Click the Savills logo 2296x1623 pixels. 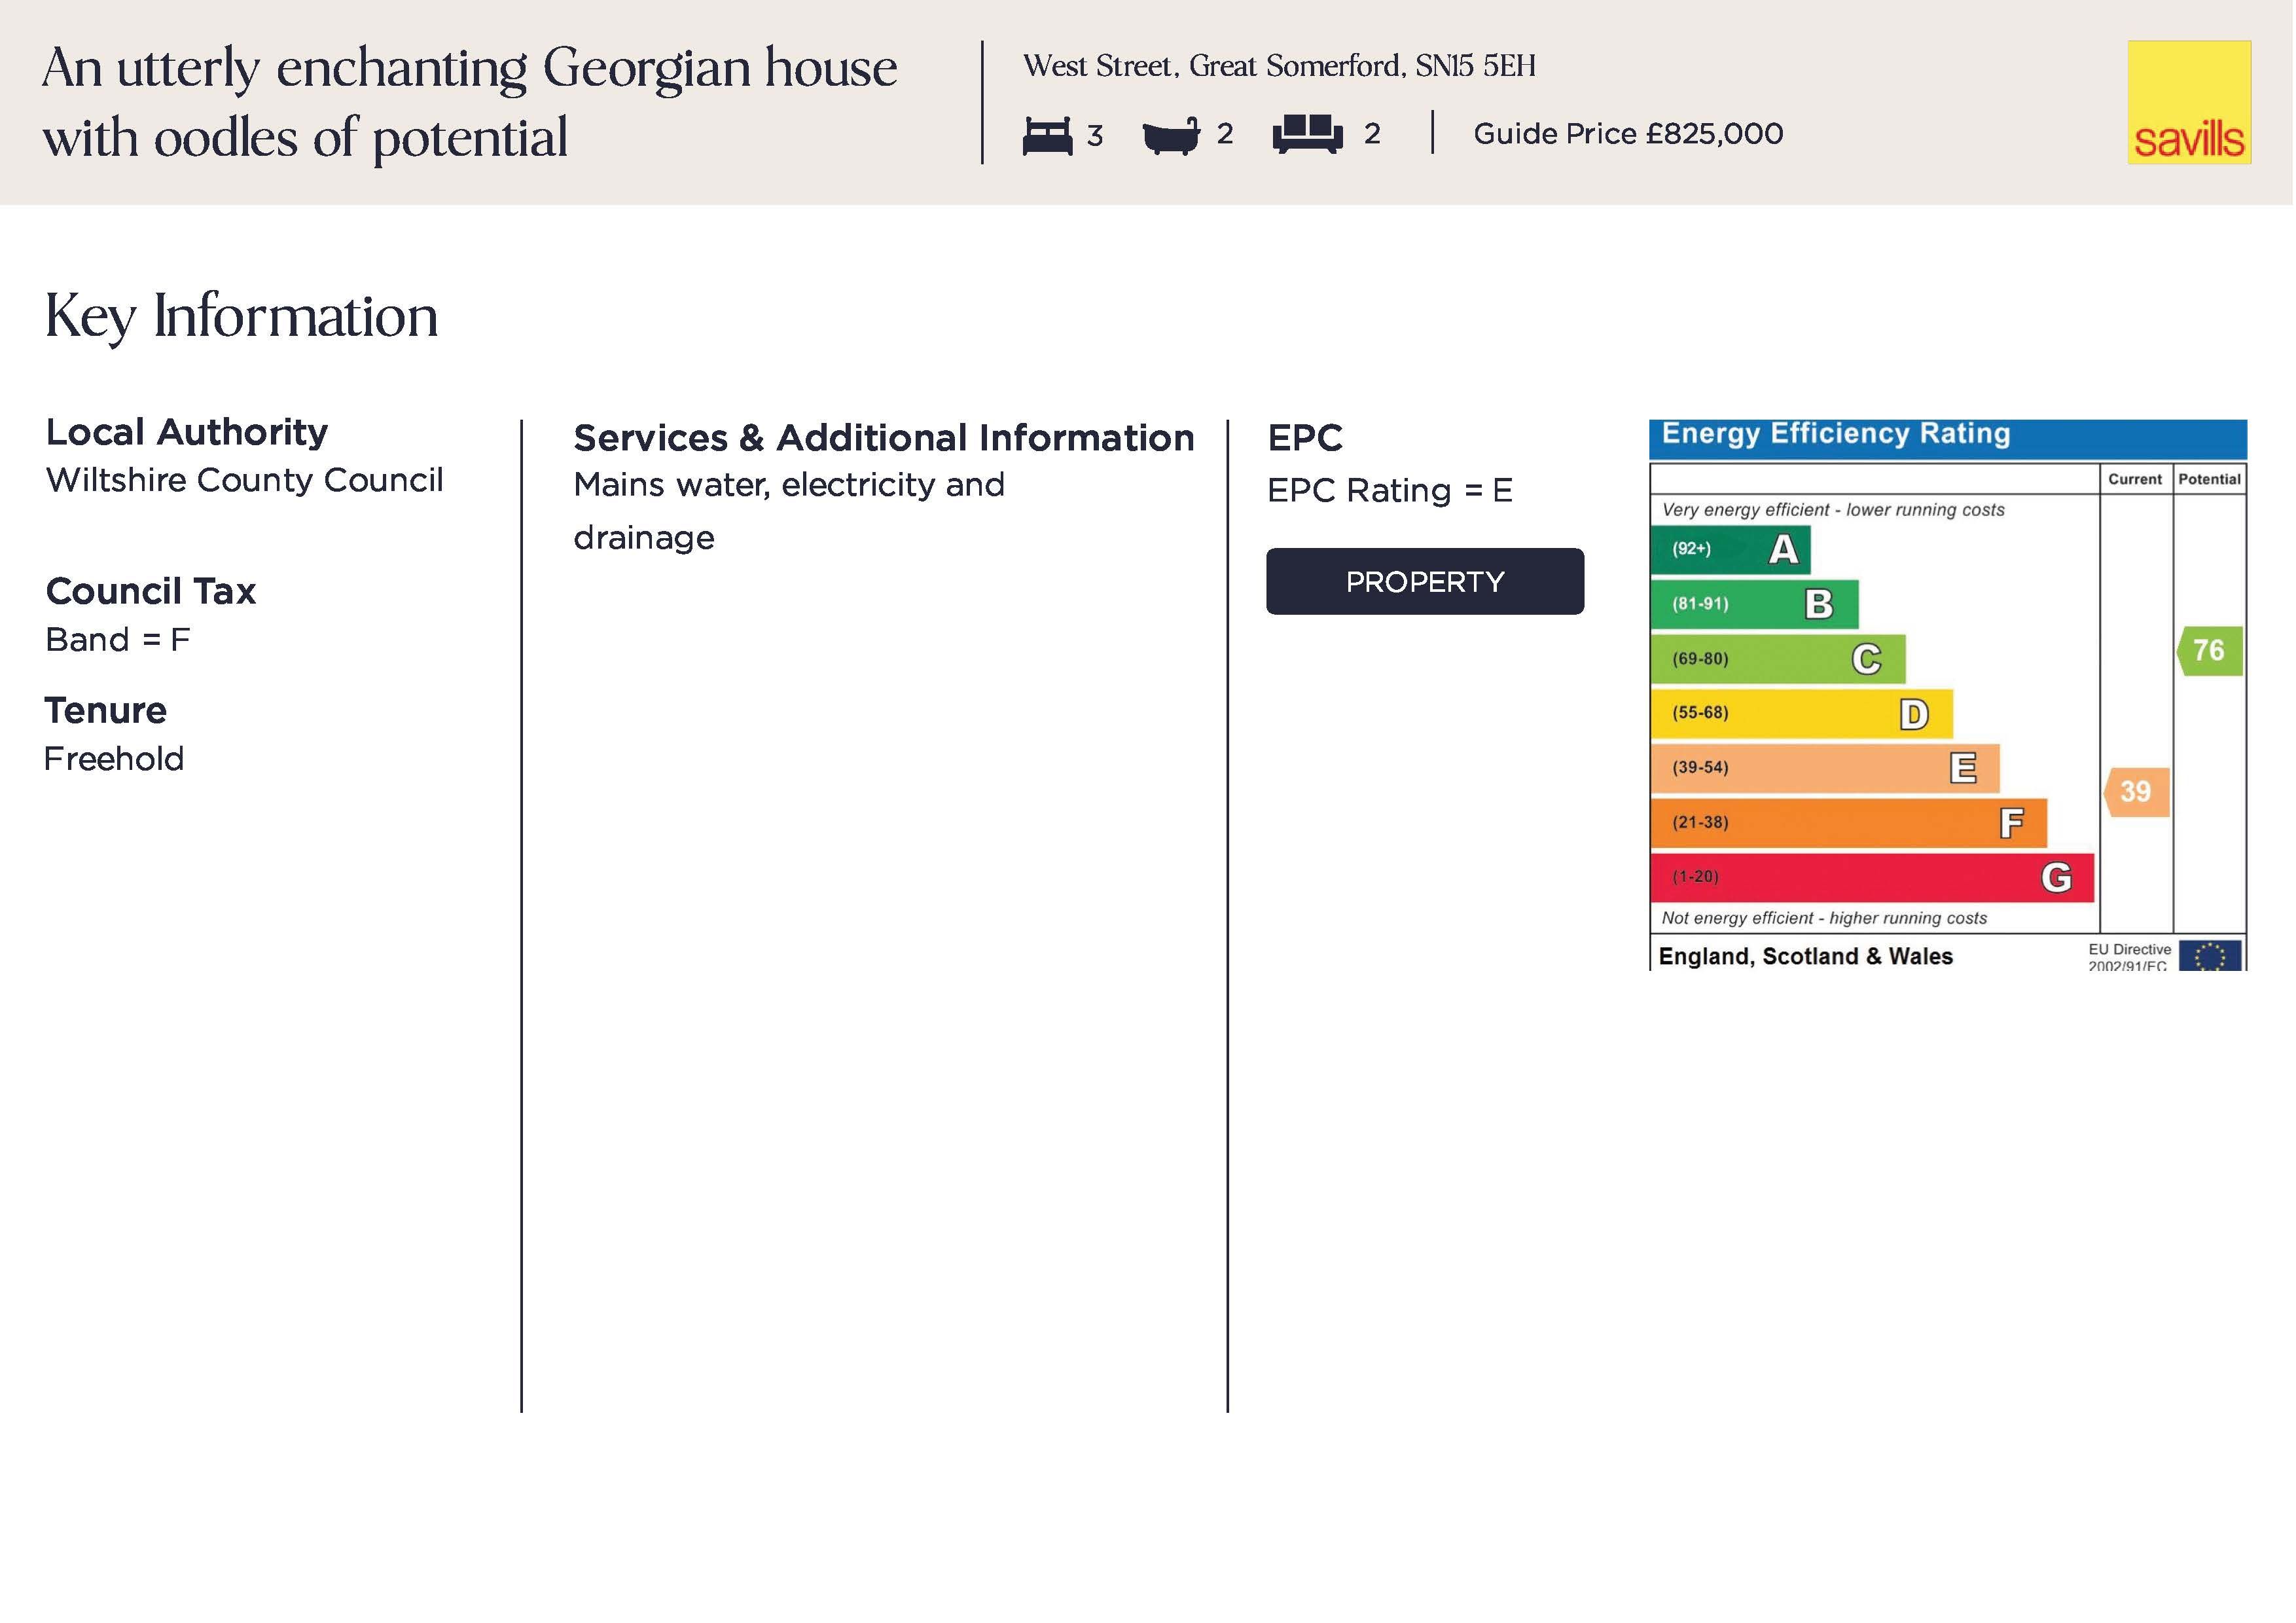coord(2191,102)
